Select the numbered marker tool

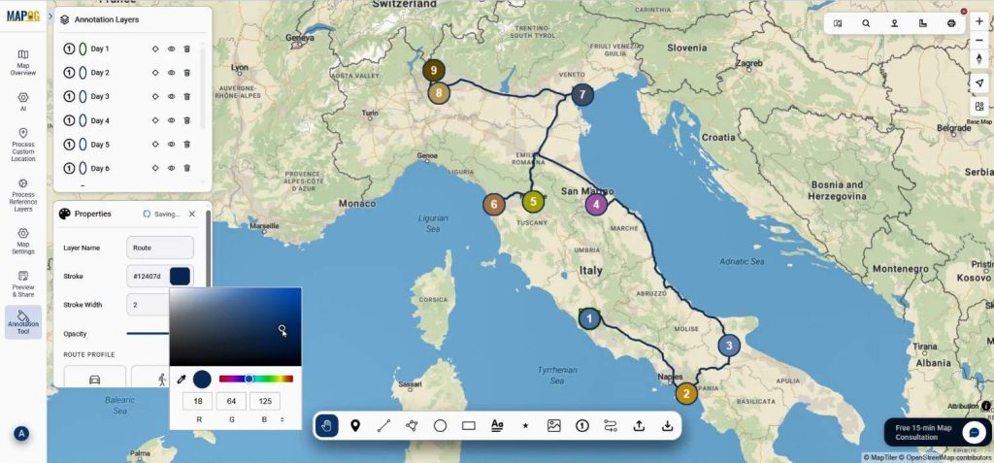click(582, 425)
